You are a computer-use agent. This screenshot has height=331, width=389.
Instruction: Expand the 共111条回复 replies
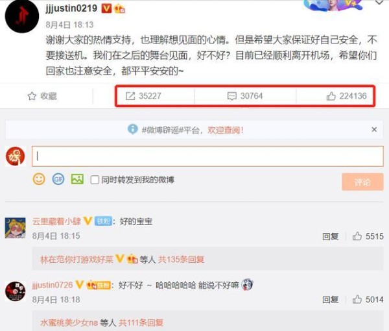(x=141, y=323)
